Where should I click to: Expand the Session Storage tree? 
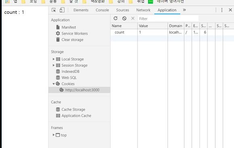(x=53, y=65)
